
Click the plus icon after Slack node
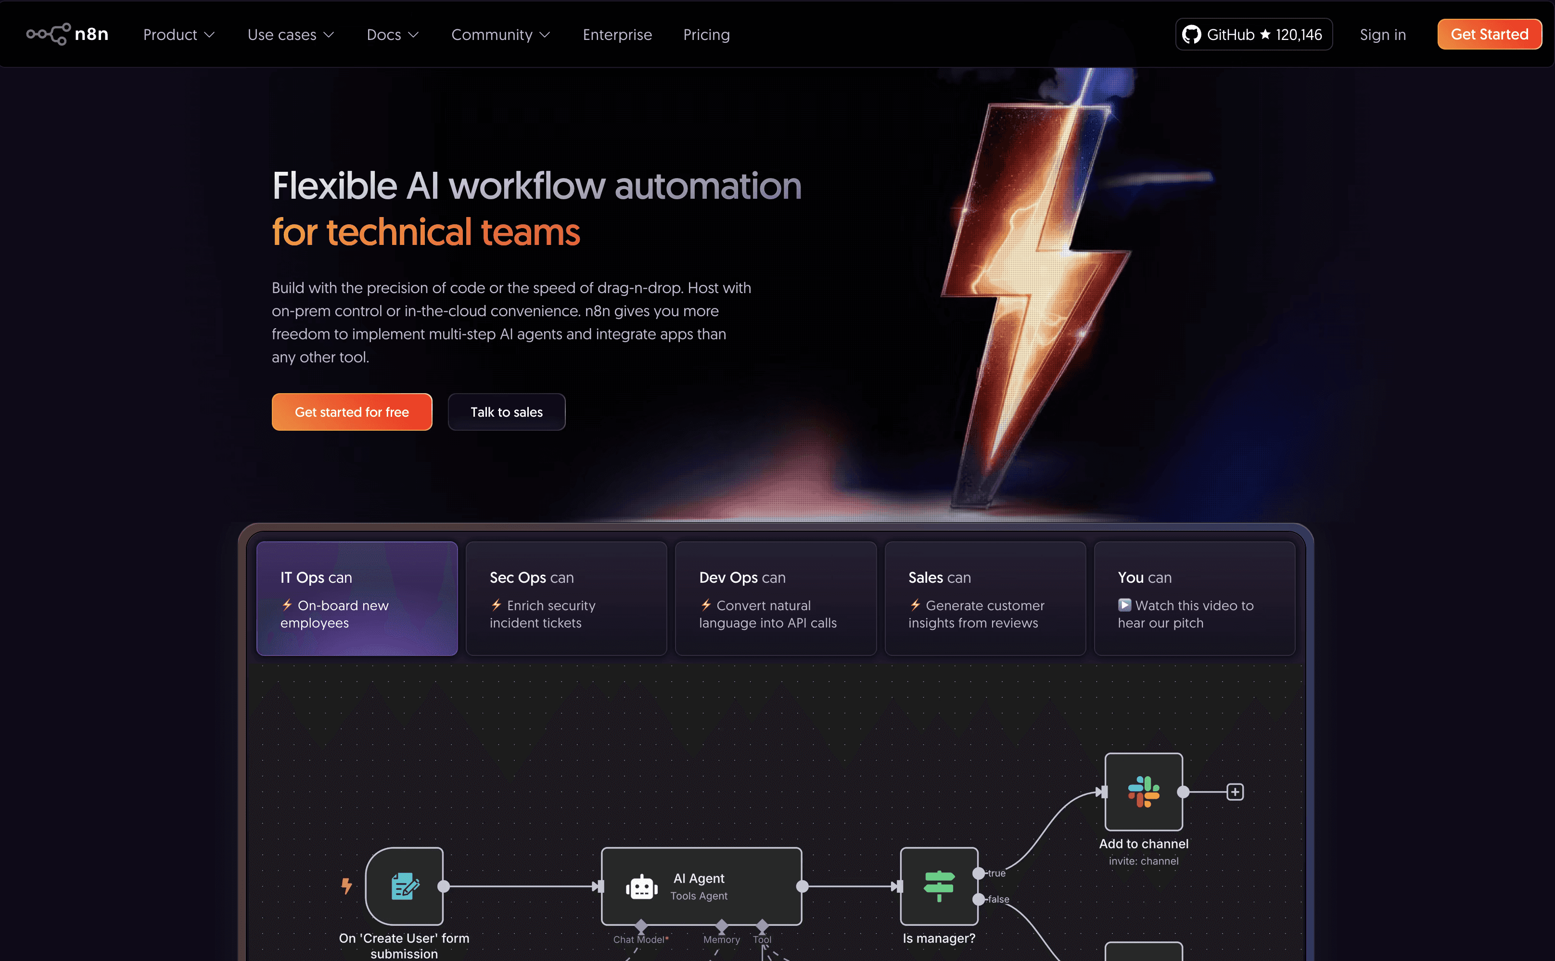click(1235, 792)
